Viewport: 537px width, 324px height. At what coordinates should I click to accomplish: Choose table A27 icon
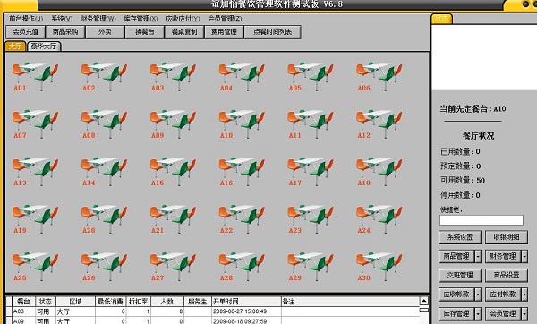(x=173, y=267)
